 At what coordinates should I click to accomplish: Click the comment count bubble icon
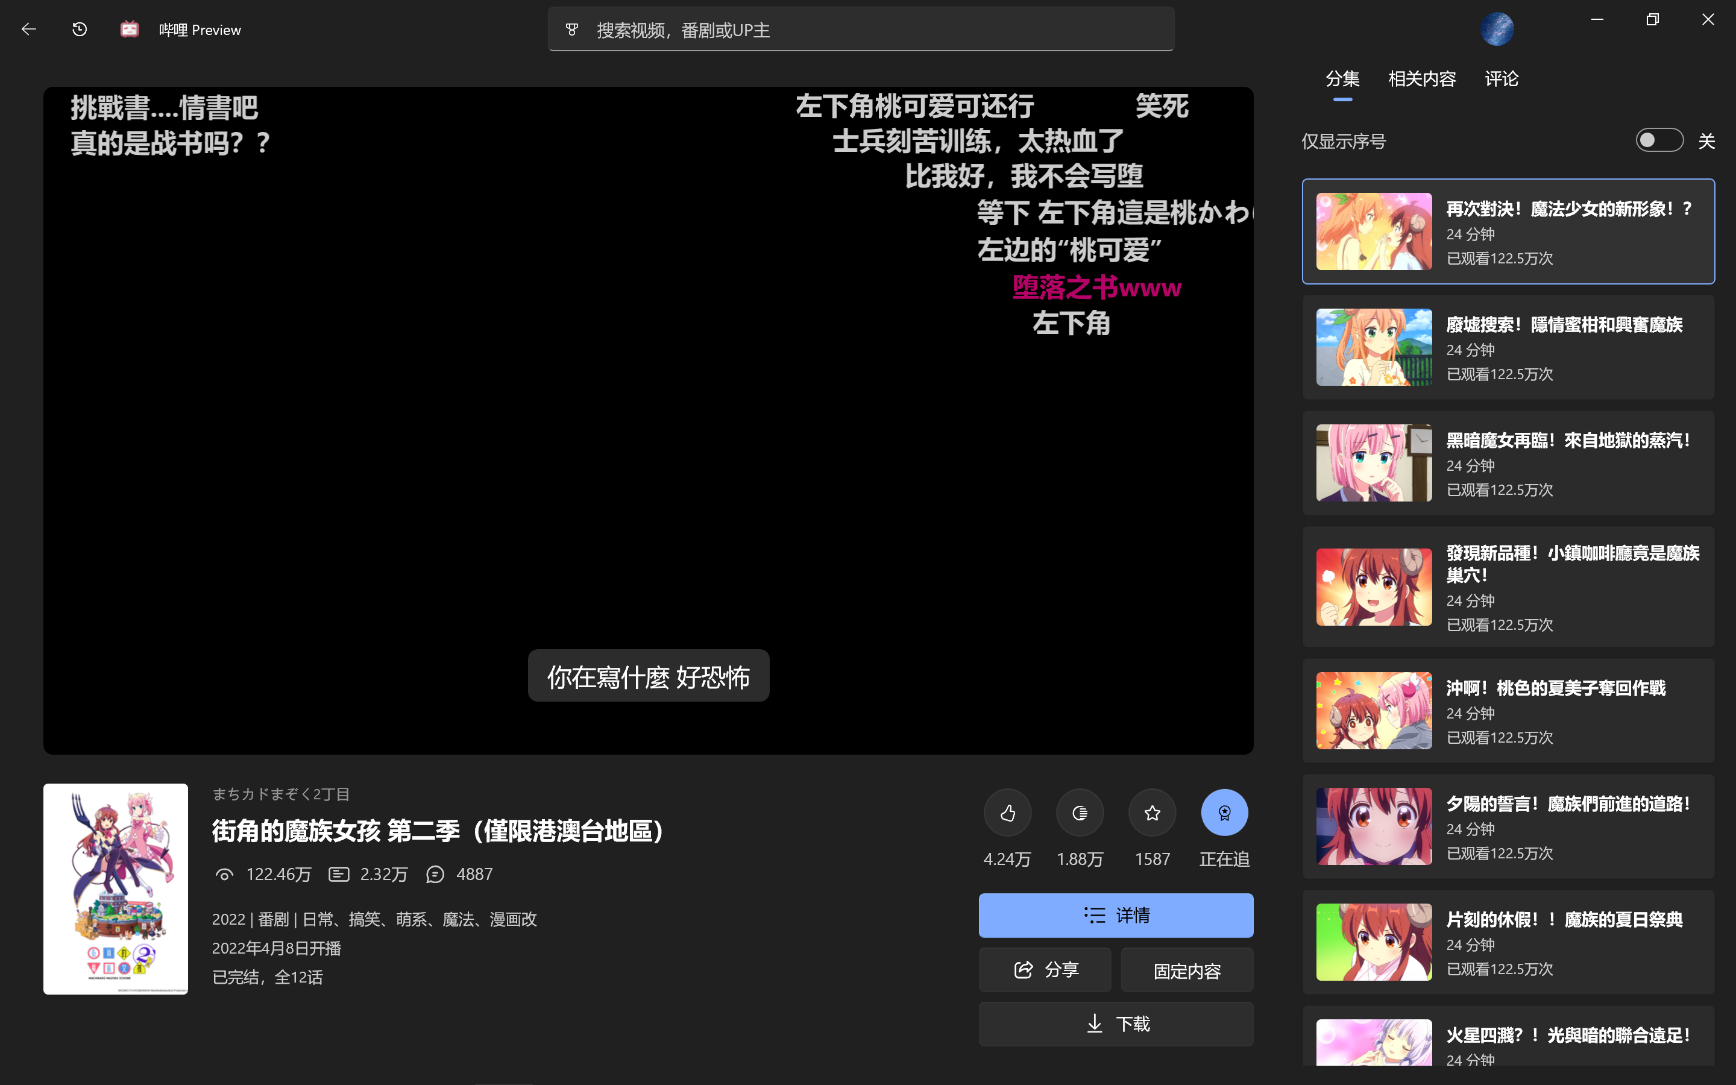coord(435,874)
